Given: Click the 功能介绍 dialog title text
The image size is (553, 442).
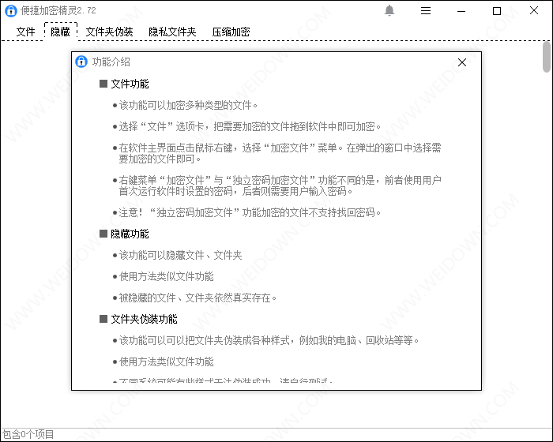Looking at the screenshot, I should tap(111, 62).
